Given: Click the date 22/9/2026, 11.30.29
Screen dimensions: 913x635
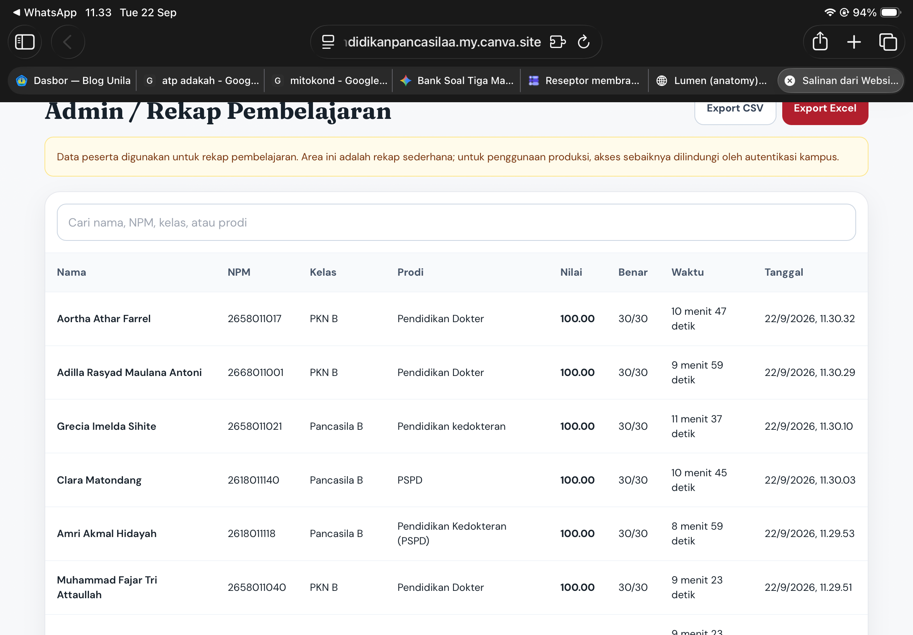Looking at the screenshot, I should [x=810, y=372].
